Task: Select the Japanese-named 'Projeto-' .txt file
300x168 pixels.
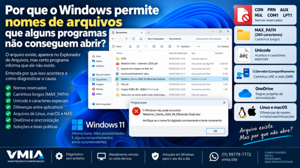Action: (x=171, y=90)
